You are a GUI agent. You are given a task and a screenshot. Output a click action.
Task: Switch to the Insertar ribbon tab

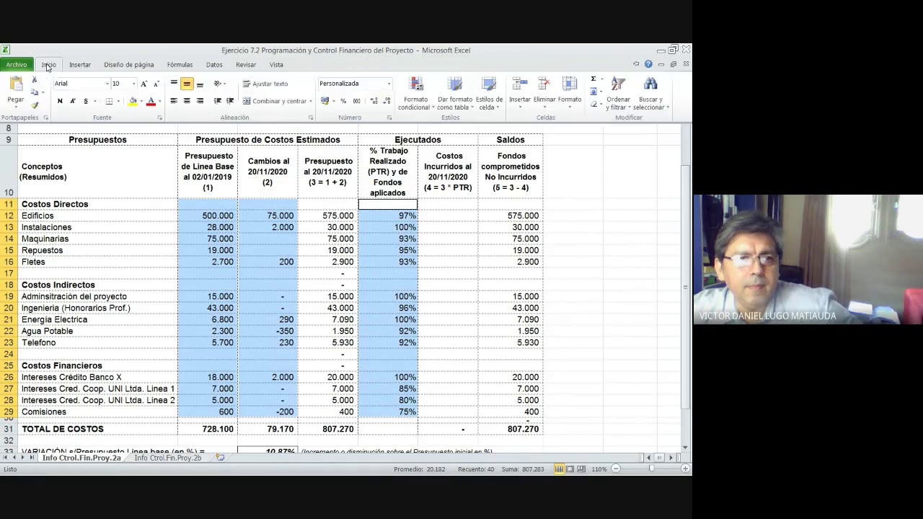pyautogui.click(x=80, y=65)
